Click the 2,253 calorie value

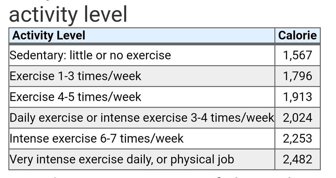click(297, 139)
